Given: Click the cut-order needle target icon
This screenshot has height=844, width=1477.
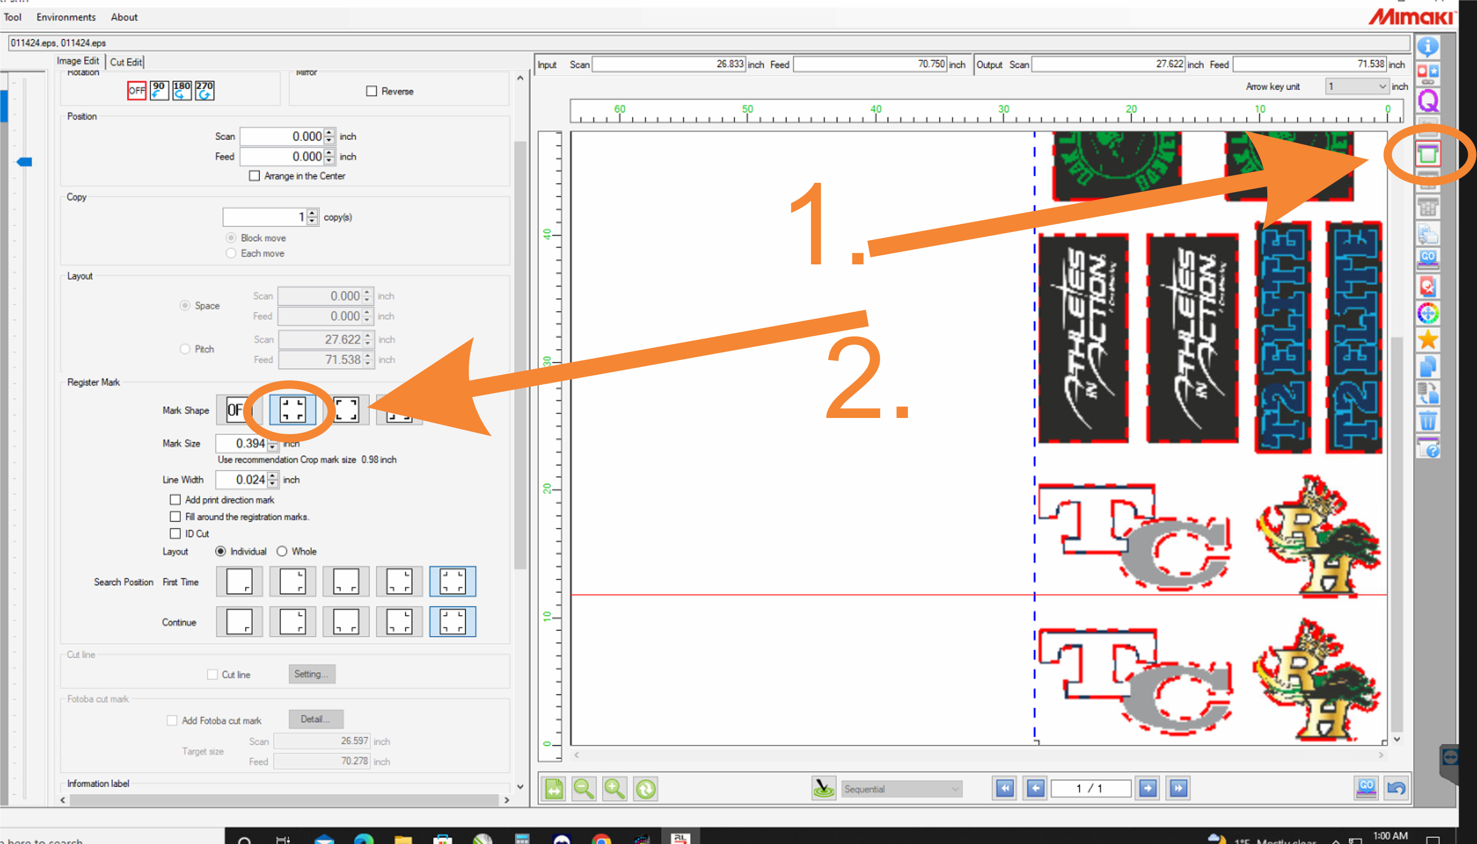Looking at the screenshot, I should click(x=823, y=788).
